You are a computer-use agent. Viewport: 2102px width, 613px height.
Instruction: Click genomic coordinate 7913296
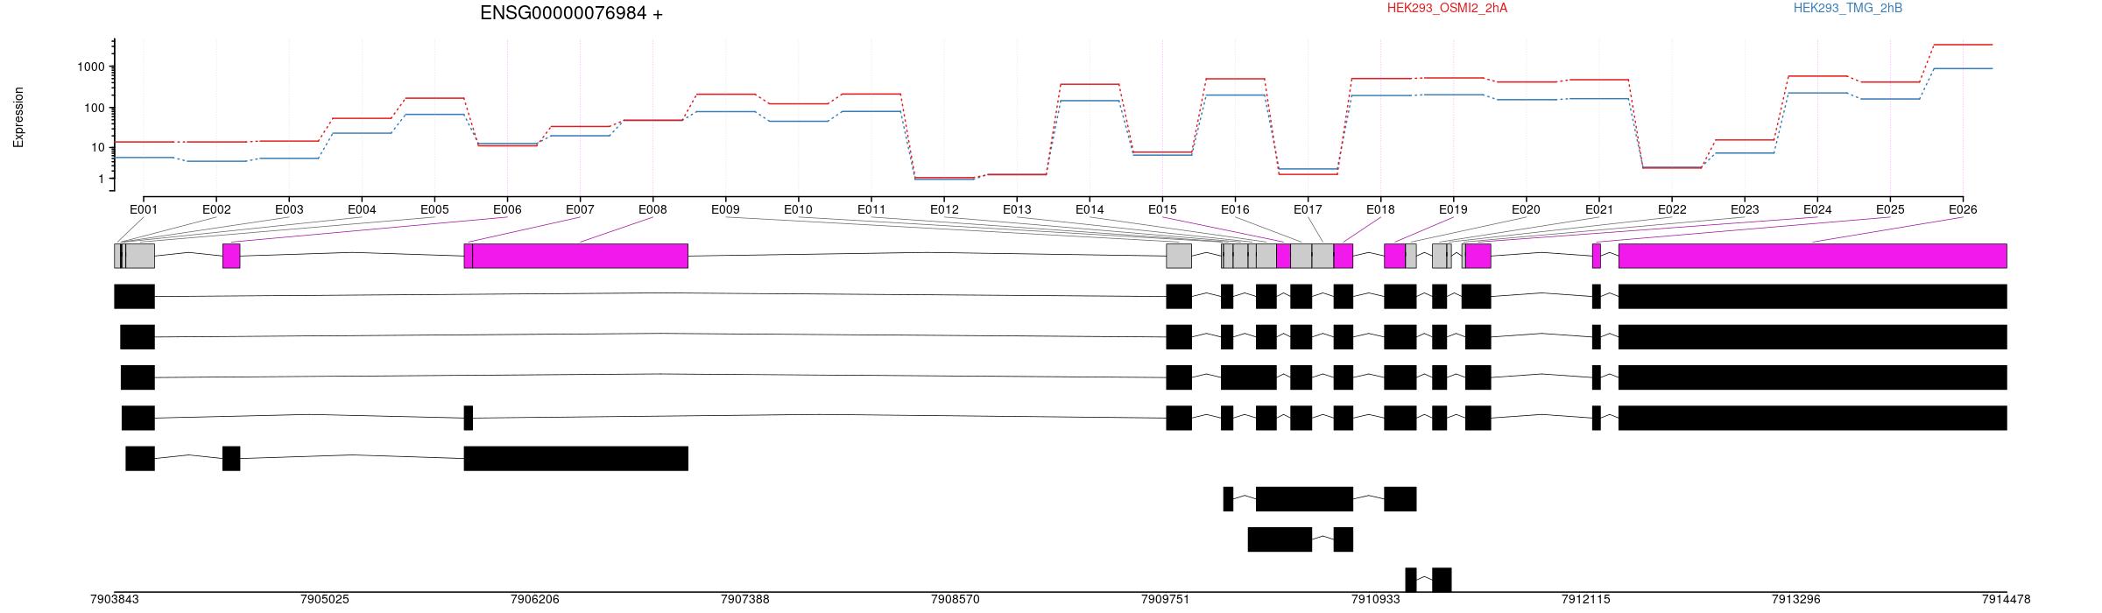pyautogui.click(x=1795, y=600)
